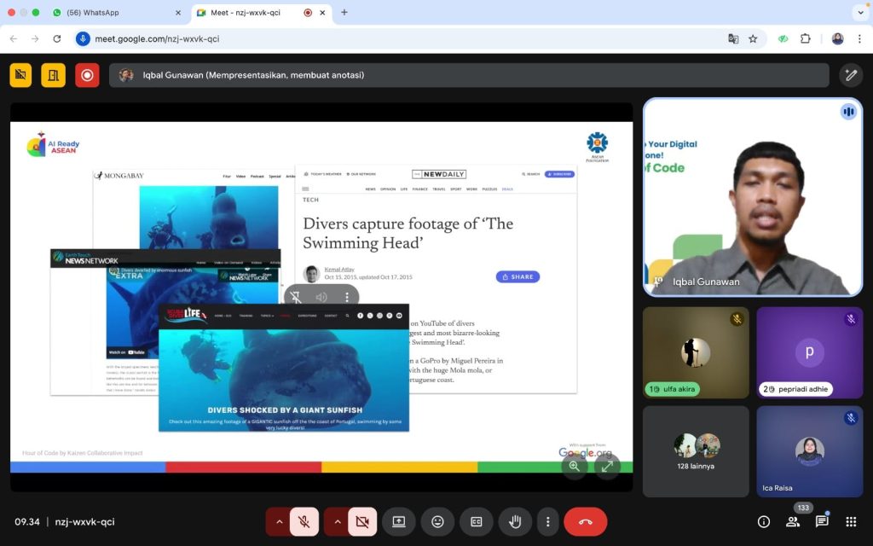The height and width of the screenshot is (546, 873).
Task: Open a new browser tab
Action: coord(344,12)
